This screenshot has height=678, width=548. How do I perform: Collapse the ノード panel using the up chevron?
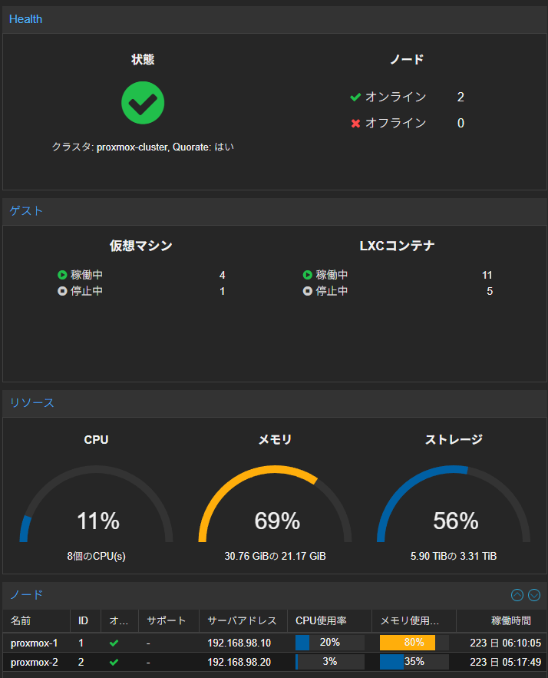click(517, 594)
